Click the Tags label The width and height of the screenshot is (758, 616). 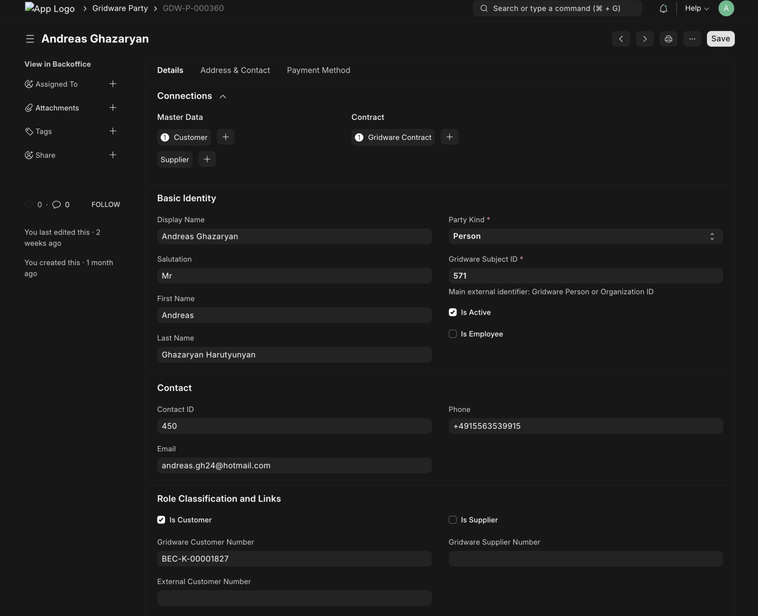(x=44, y=131)
